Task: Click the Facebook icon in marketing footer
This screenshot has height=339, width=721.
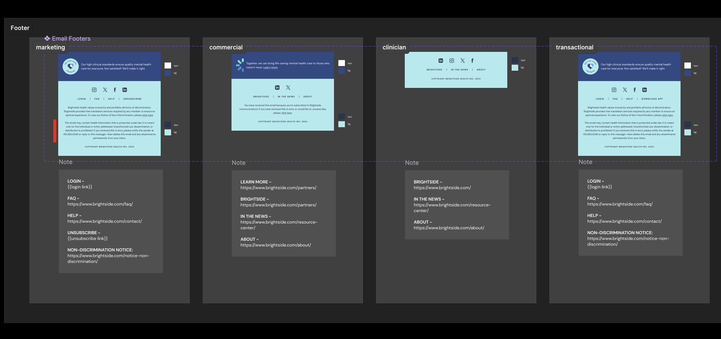Action: click(x=115, y=90)
